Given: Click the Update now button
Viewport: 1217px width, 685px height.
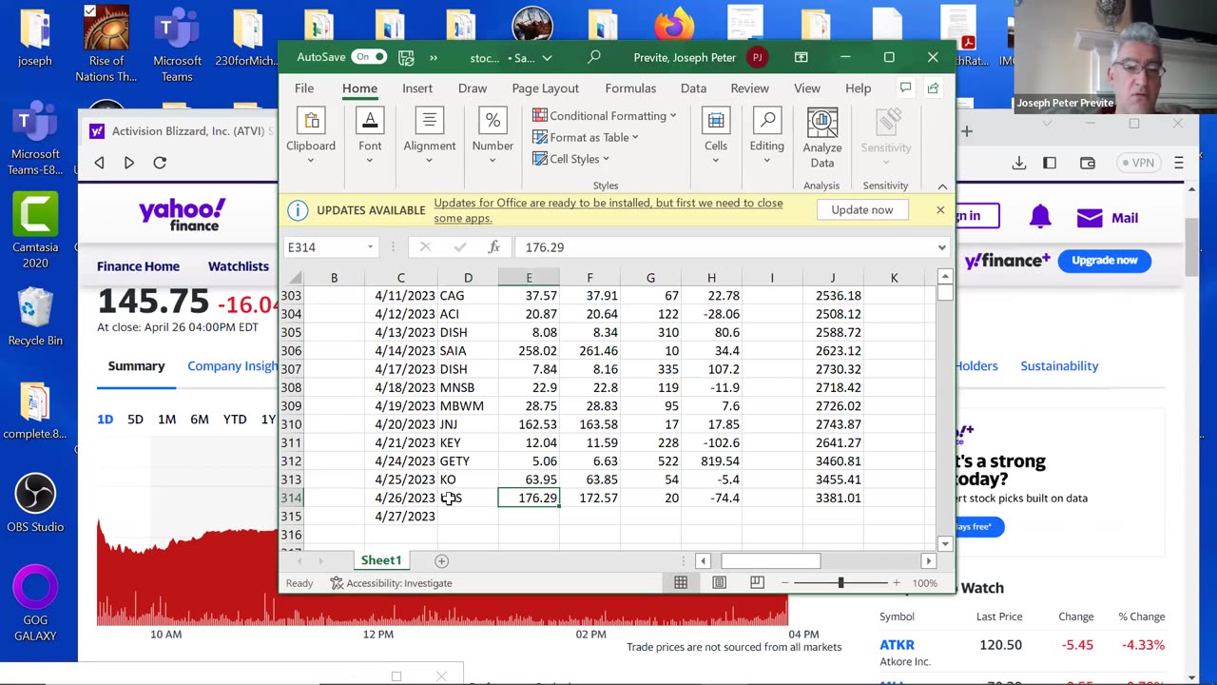Looking at the screenshot, I should 862,209.
